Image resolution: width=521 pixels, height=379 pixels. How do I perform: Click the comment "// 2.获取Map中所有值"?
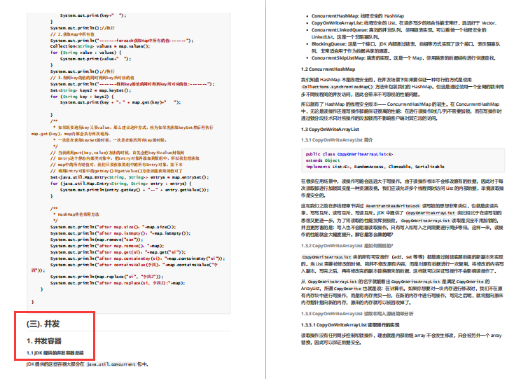click(72, 34)
